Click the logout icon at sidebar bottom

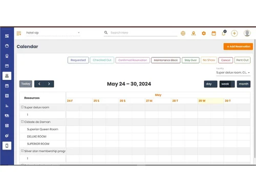coord(7,145)
